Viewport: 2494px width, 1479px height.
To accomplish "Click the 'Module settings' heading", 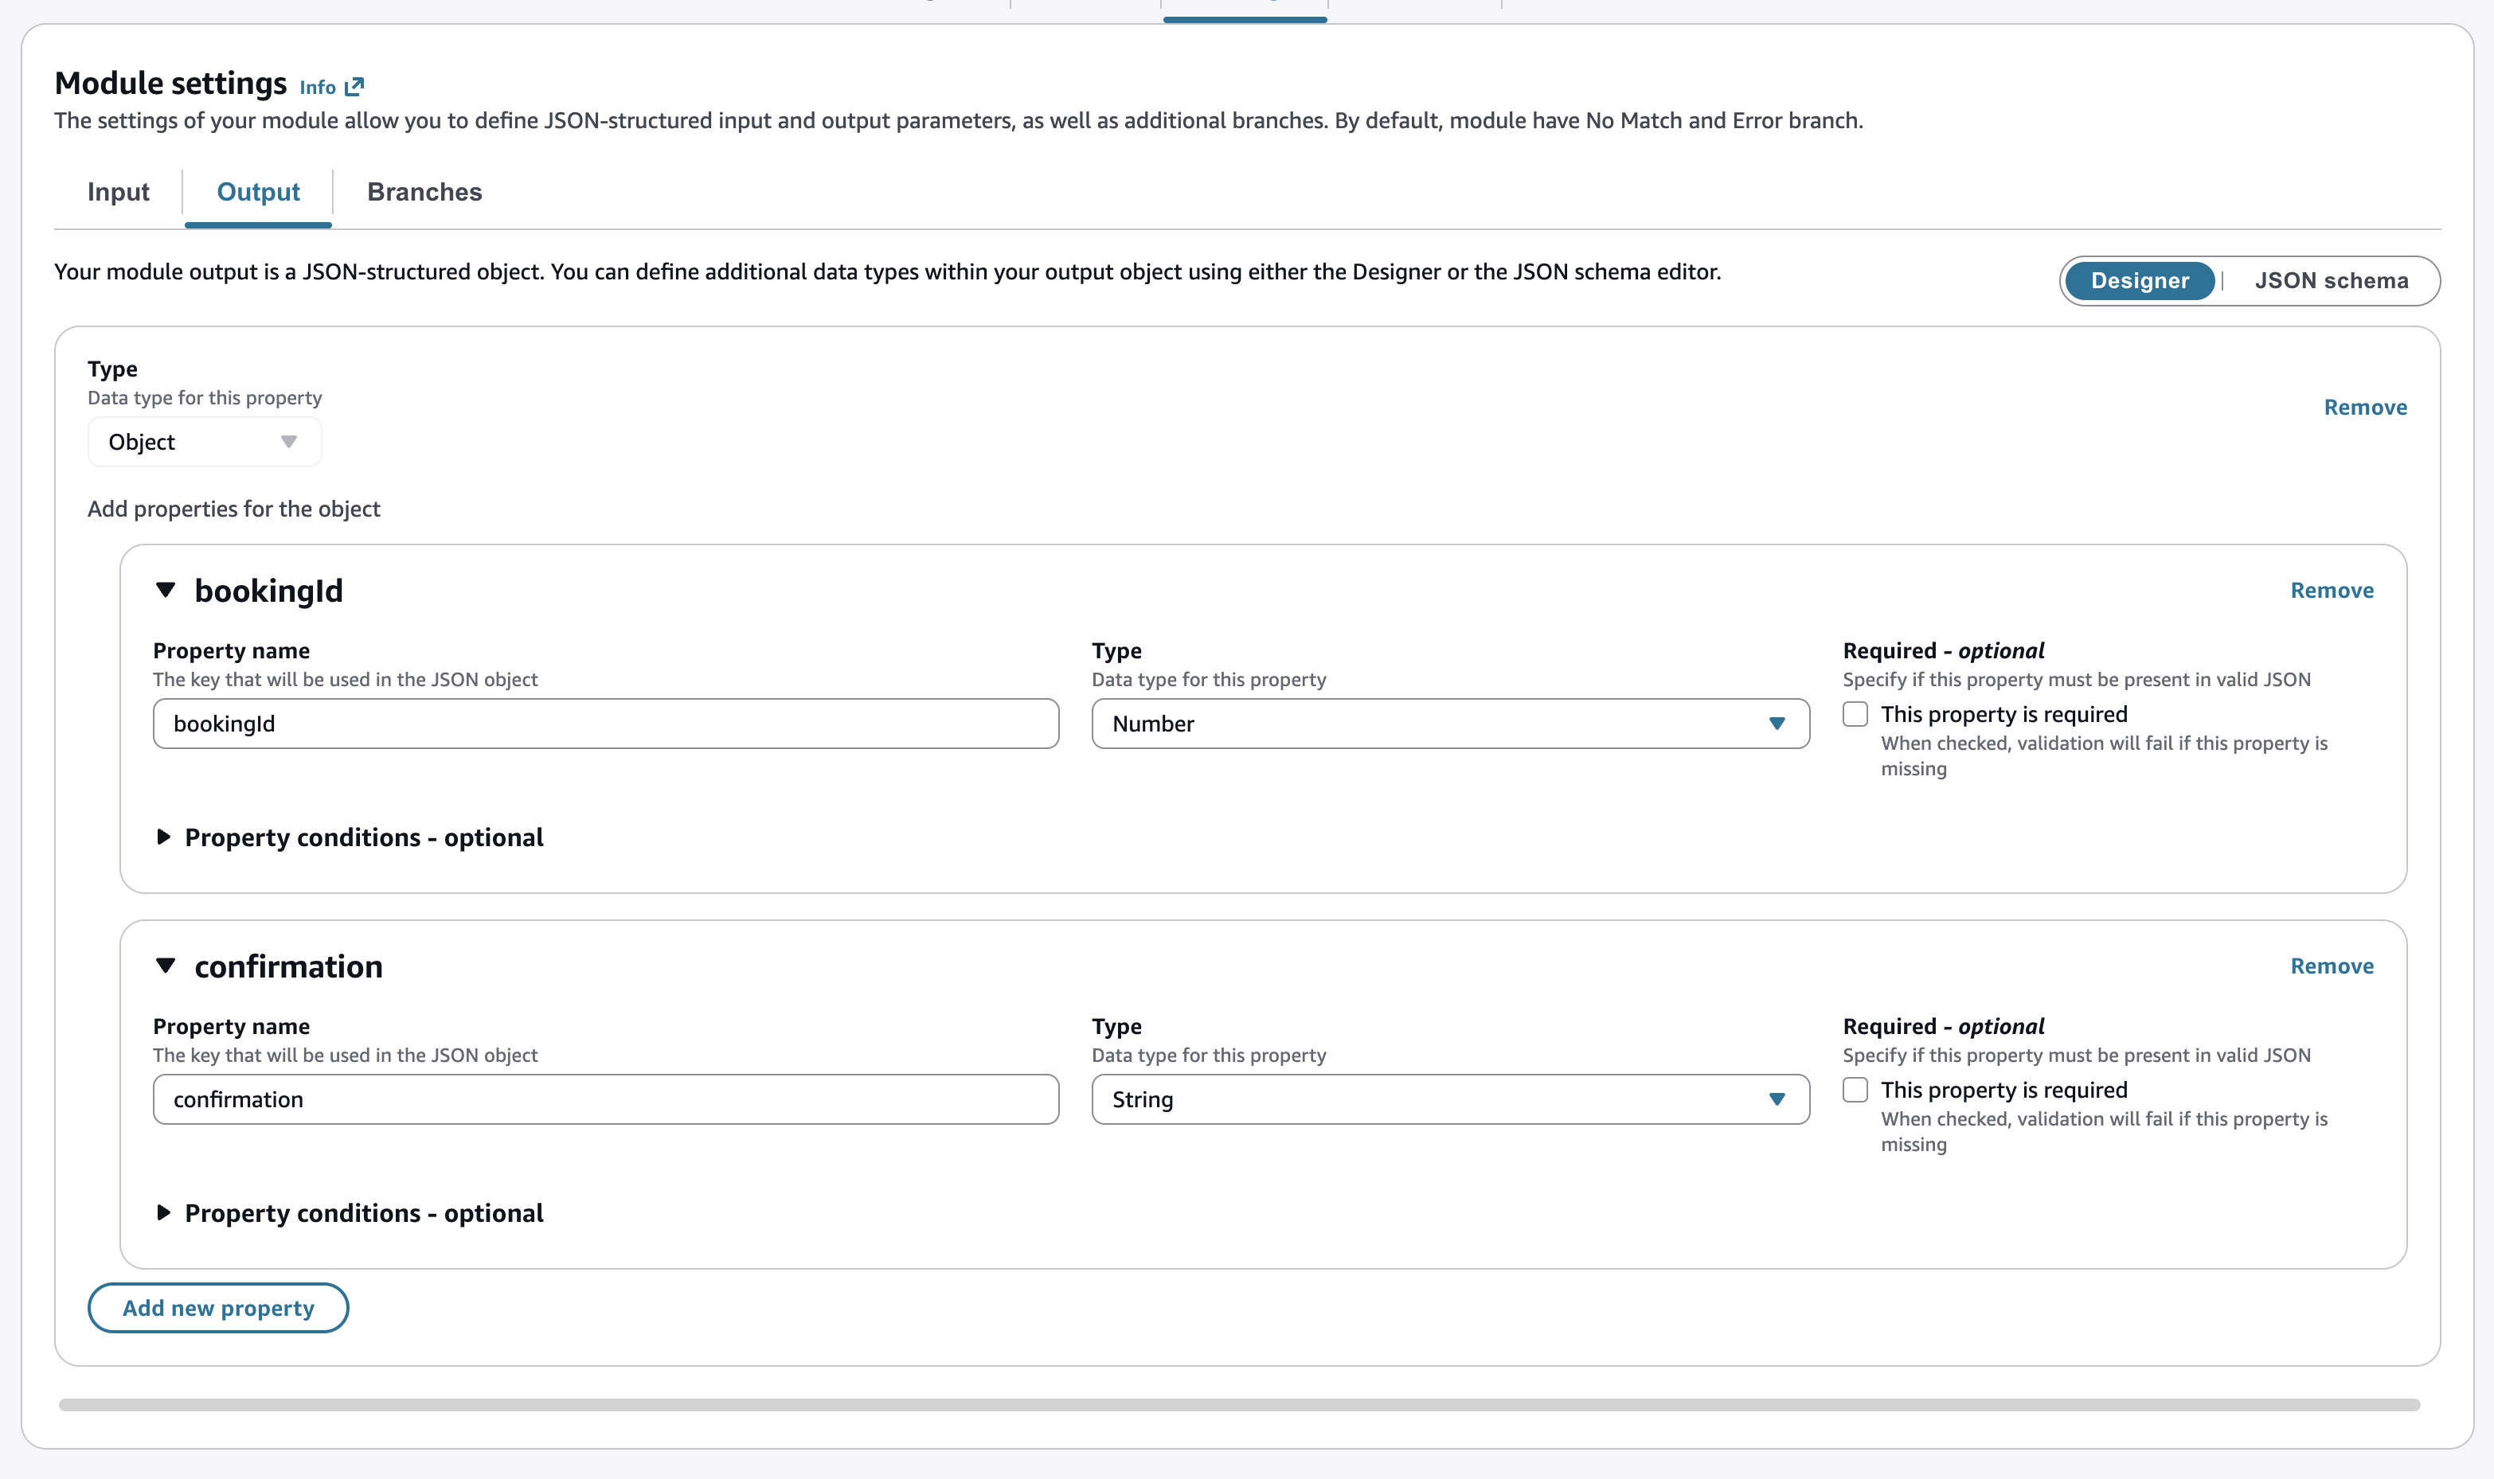I will 170,83.
